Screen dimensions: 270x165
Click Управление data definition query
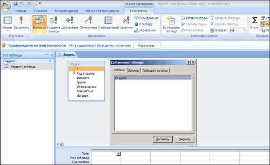point(145,30)
